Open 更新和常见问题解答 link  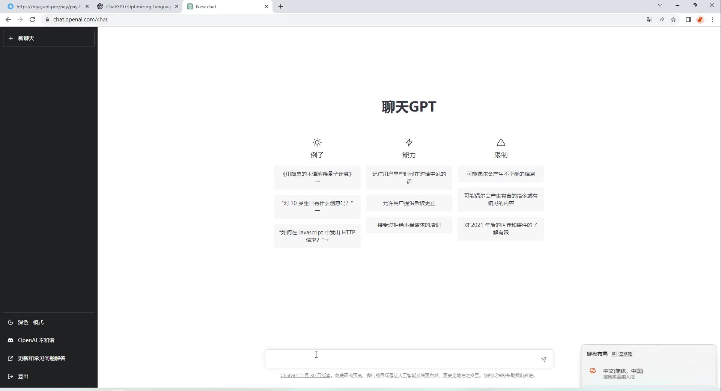pyautogui.click(x=49, y=358)
